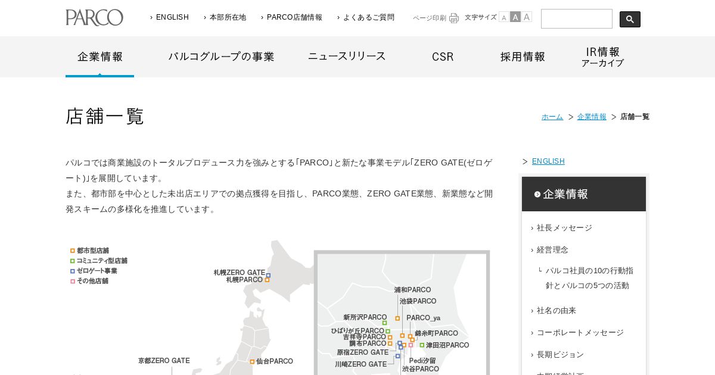The image size is (715, 375).
Task: Click the 津田沼PARCO map marker
Action: pos(422,345)
